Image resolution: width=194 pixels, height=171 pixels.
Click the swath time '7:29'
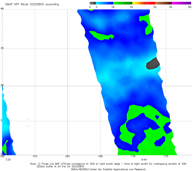pos(8,160)
